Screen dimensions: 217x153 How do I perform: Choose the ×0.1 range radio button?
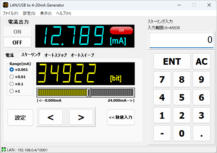(x=12, y=84)
